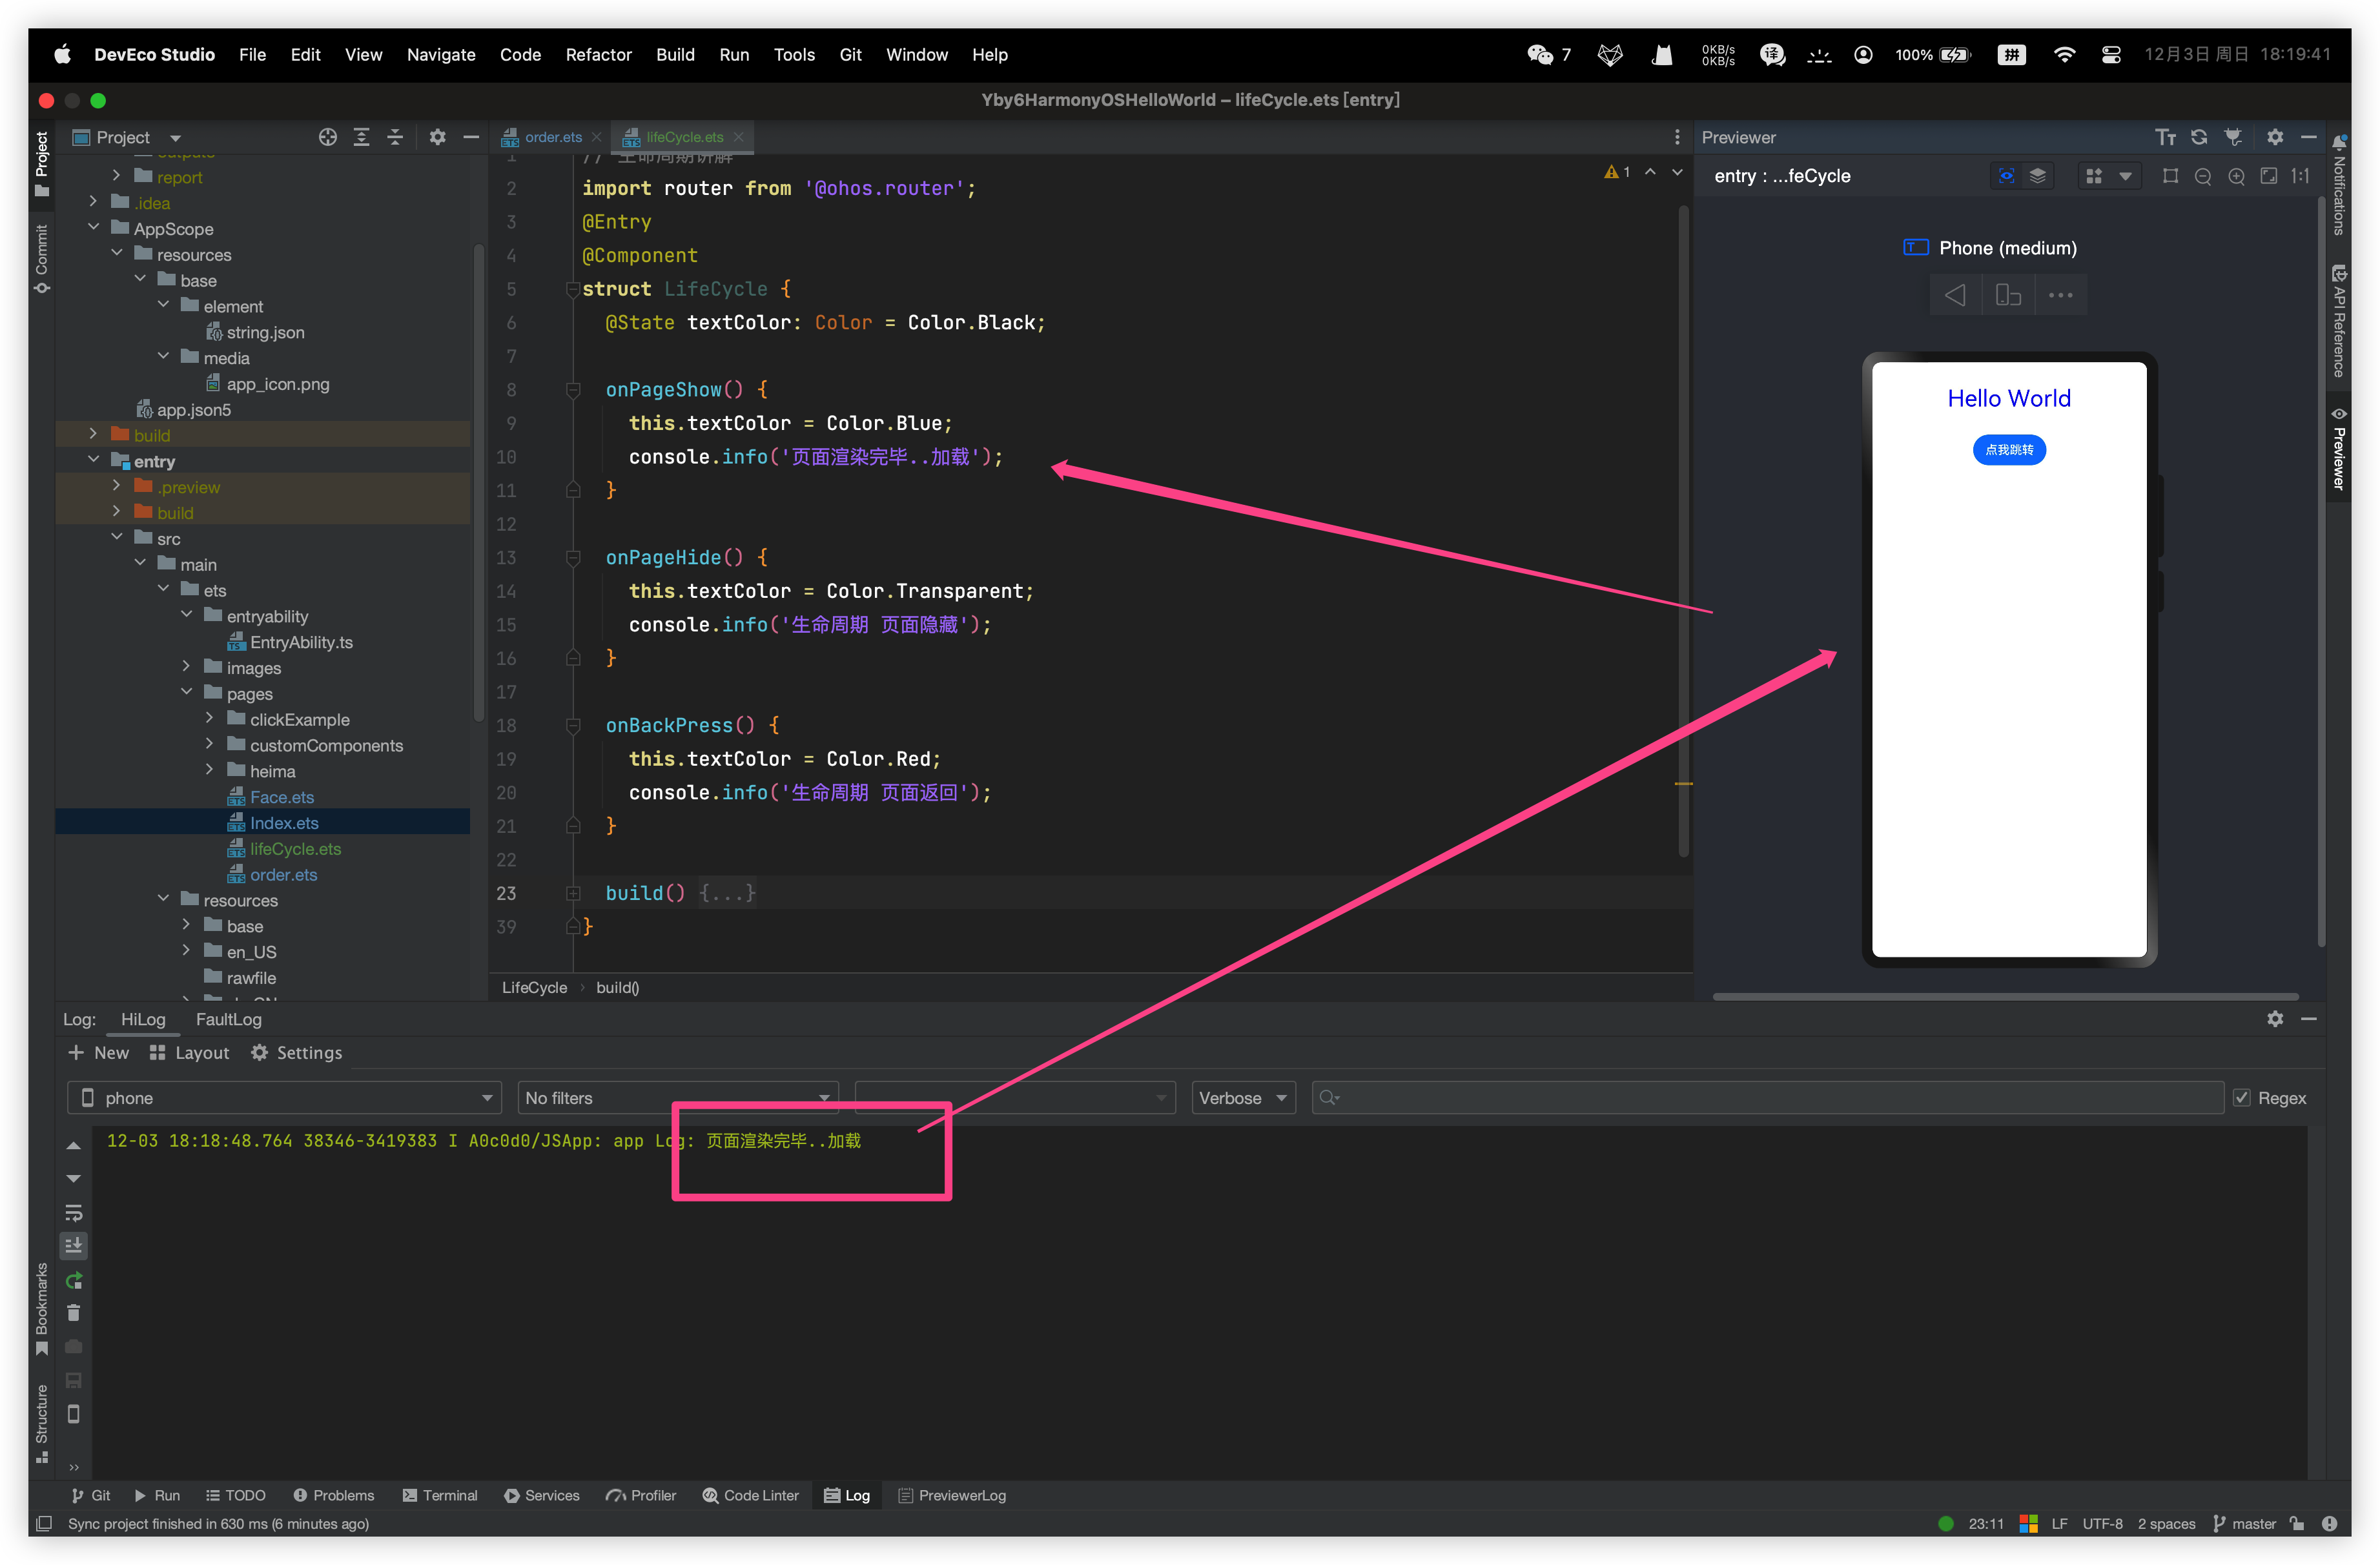Expand folded build() method in gutter
Image resolution: width=2380 pixels, height=1565 pixels.
573,893
